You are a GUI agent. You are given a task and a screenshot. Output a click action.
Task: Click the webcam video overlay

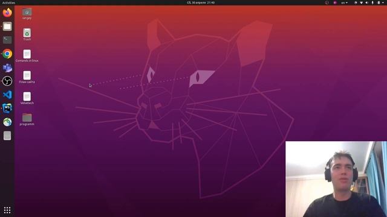(336, 179)
